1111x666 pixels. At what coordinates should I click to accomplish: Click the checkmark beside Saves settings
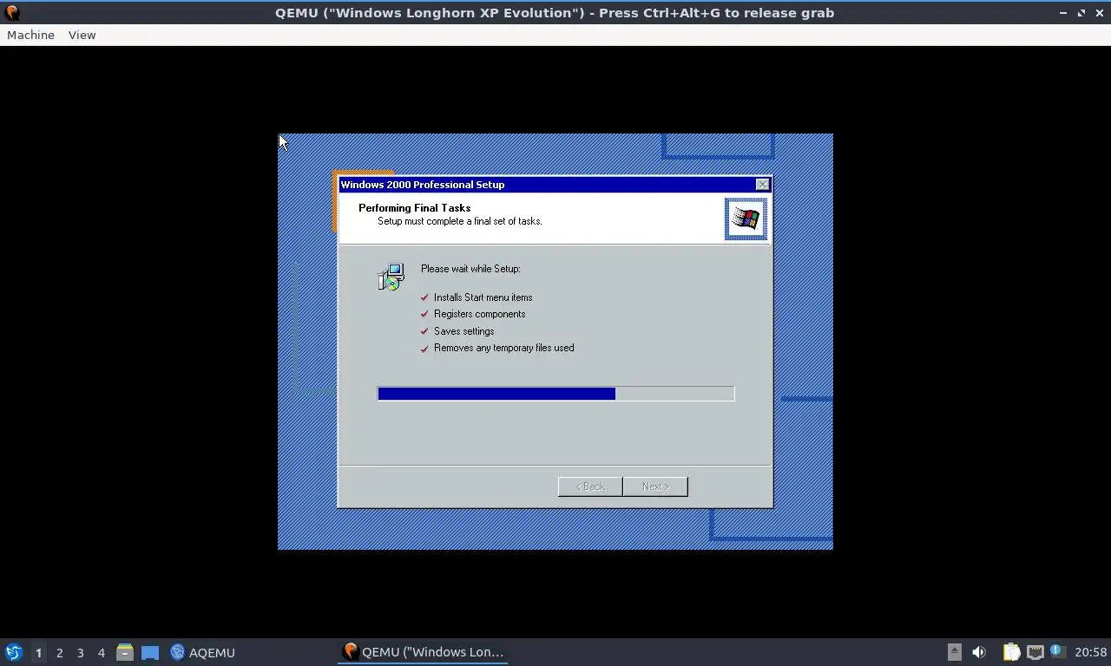point(424,331)
